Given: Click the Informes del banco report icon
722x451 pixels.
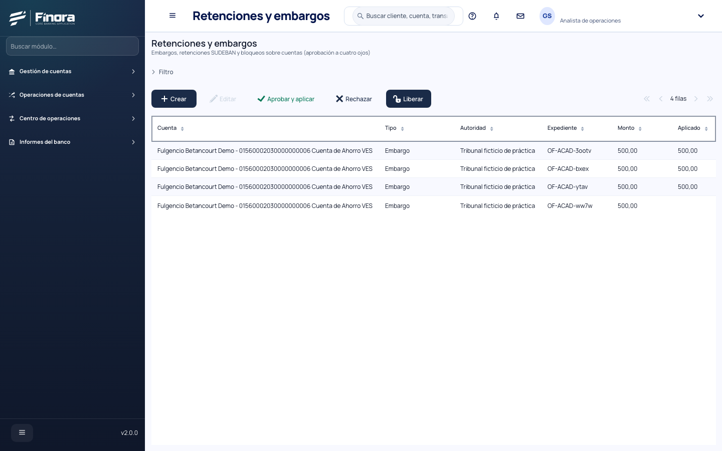Looking at the screenshot, I should coord(12,142).
